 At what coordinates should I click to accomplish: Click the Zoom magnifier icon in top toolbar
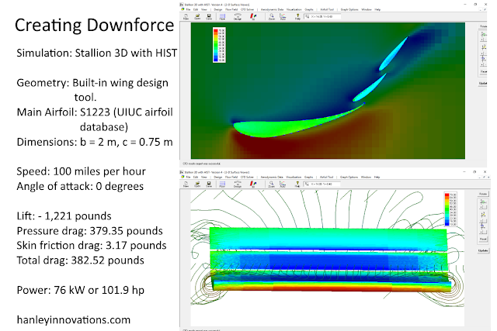(272, 16)
